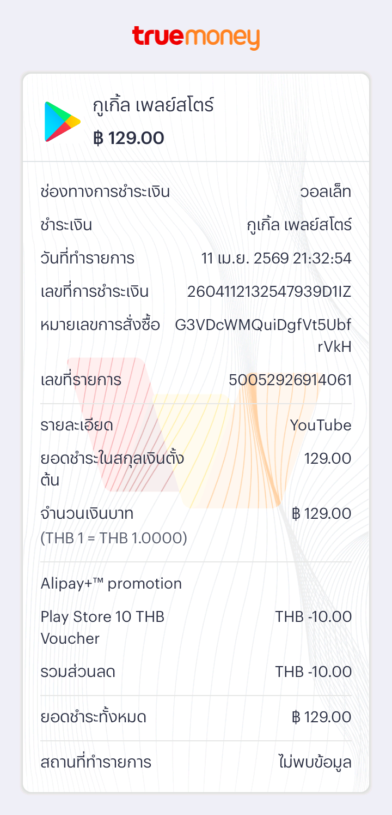Tap the truemoney logo at top
This screenshot has width=392, height=815.
pyautogui.click(x=196, y=37)
